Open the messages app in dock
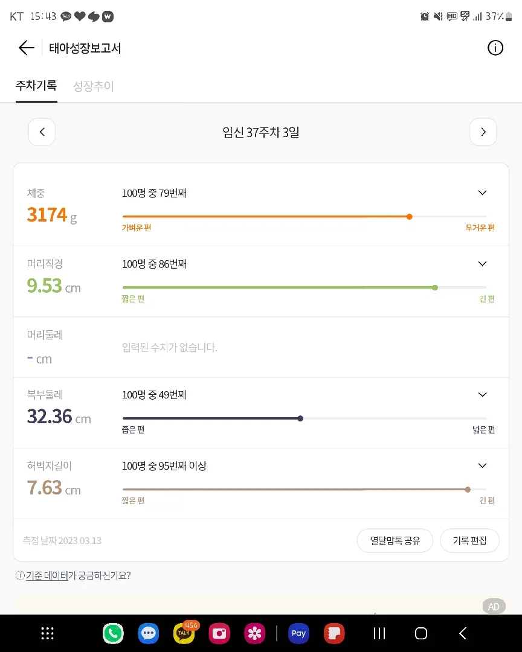 [149, 633]
